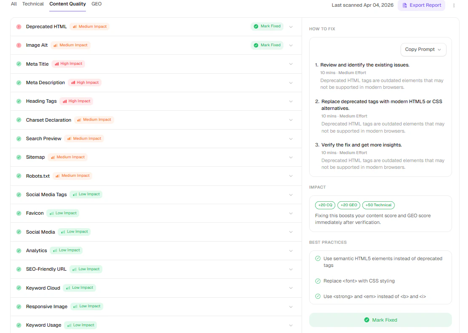
Task: Expand the Meta Description row
Action: [x=291, y=83]
